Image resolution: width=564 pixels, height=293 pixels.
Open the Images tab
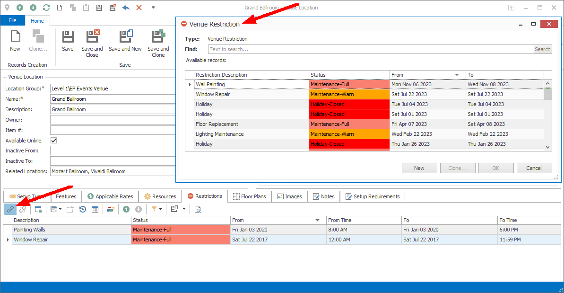point(289,196)
